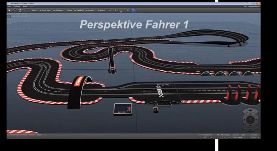Click the Level Height value field
Viewport: 277px width, 151px height.
point(205,137)
